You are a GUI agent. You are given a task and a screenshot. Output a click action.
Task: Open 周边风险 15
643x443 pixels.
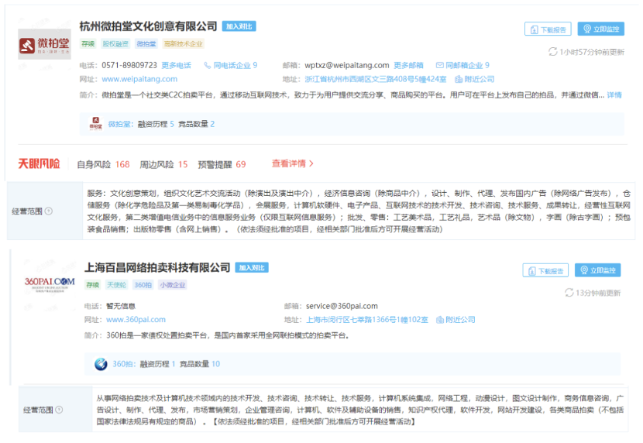[163, 164]
